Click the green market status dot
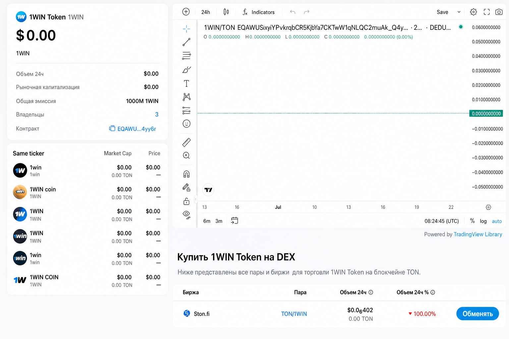Image resolution: width=509 pixels, height=339 pixels. point(461,27)
